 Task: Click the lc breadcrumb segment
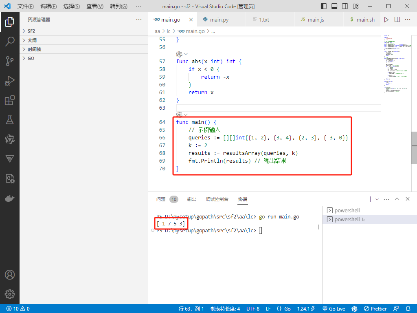(168, 31)
